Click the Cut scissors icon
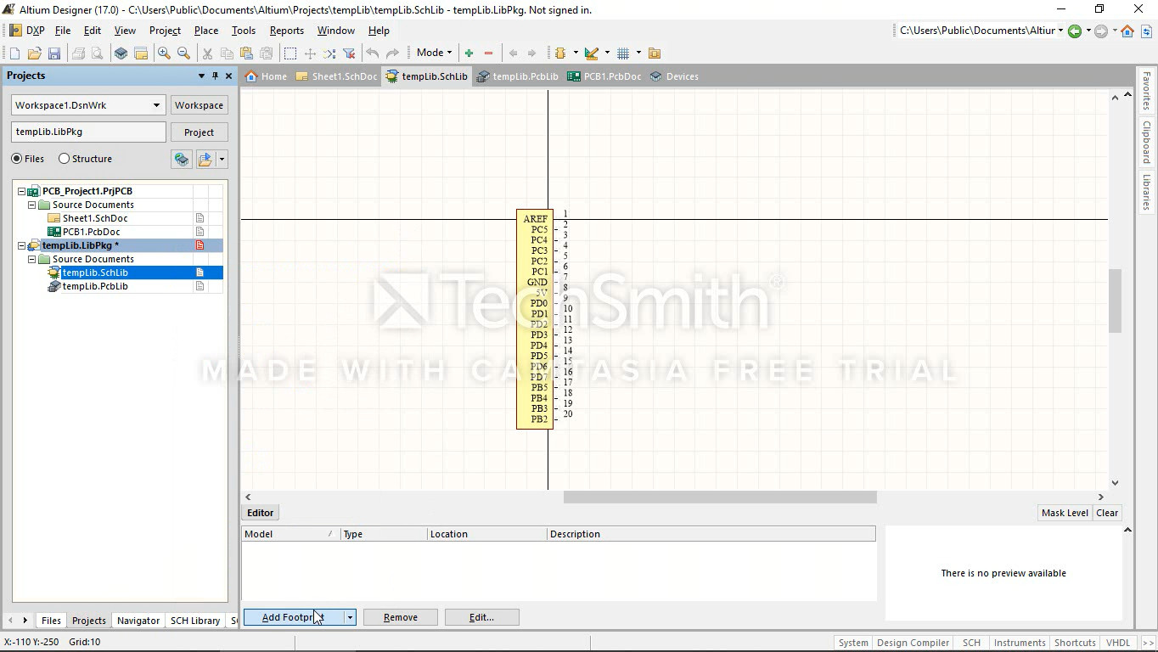The image size is (1158, 652). [206, 53]
